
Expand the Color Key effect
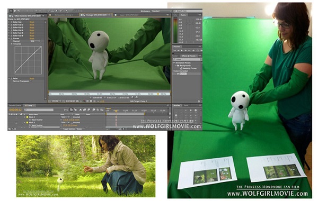(x=9, y=22)
